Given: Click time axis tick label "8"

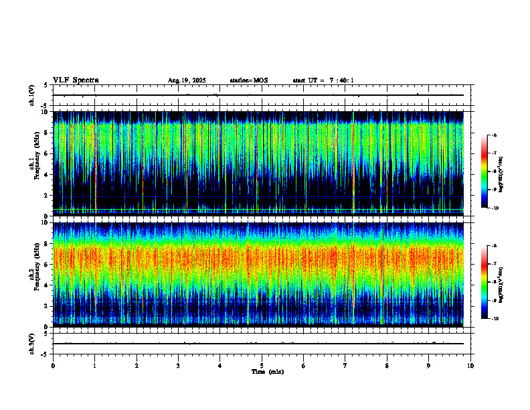Looking at the screenshot, I should pos(387,366).
